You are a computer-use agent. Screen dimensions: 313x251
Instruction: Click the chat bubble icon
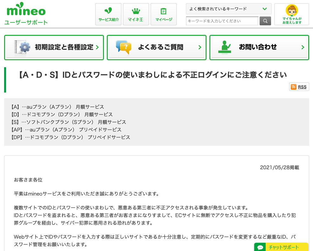pos(260,248)
